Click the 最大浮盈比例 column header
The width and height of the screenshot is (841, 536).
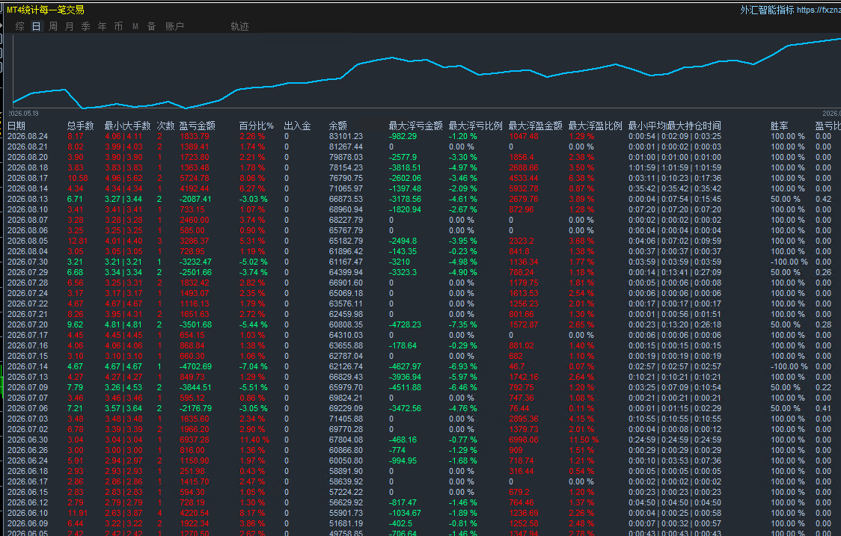[596, 126]
